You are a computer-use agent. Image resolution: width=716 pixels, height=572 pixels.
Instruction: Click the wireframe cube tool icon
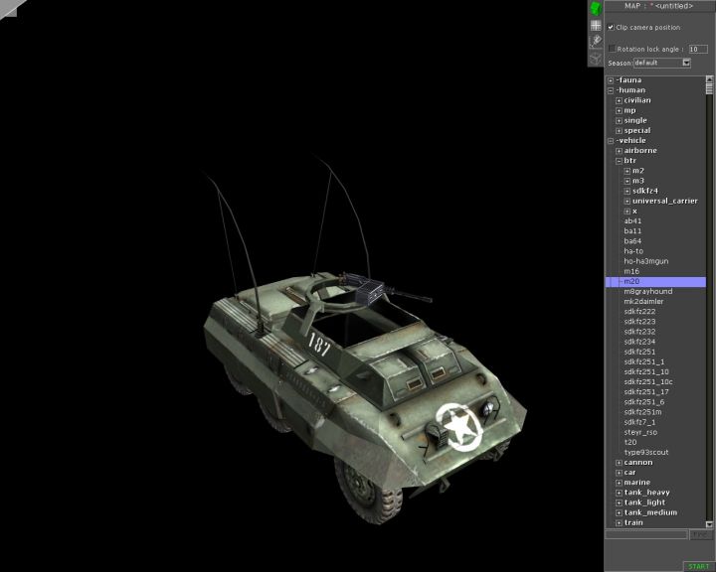coord(595,58)
